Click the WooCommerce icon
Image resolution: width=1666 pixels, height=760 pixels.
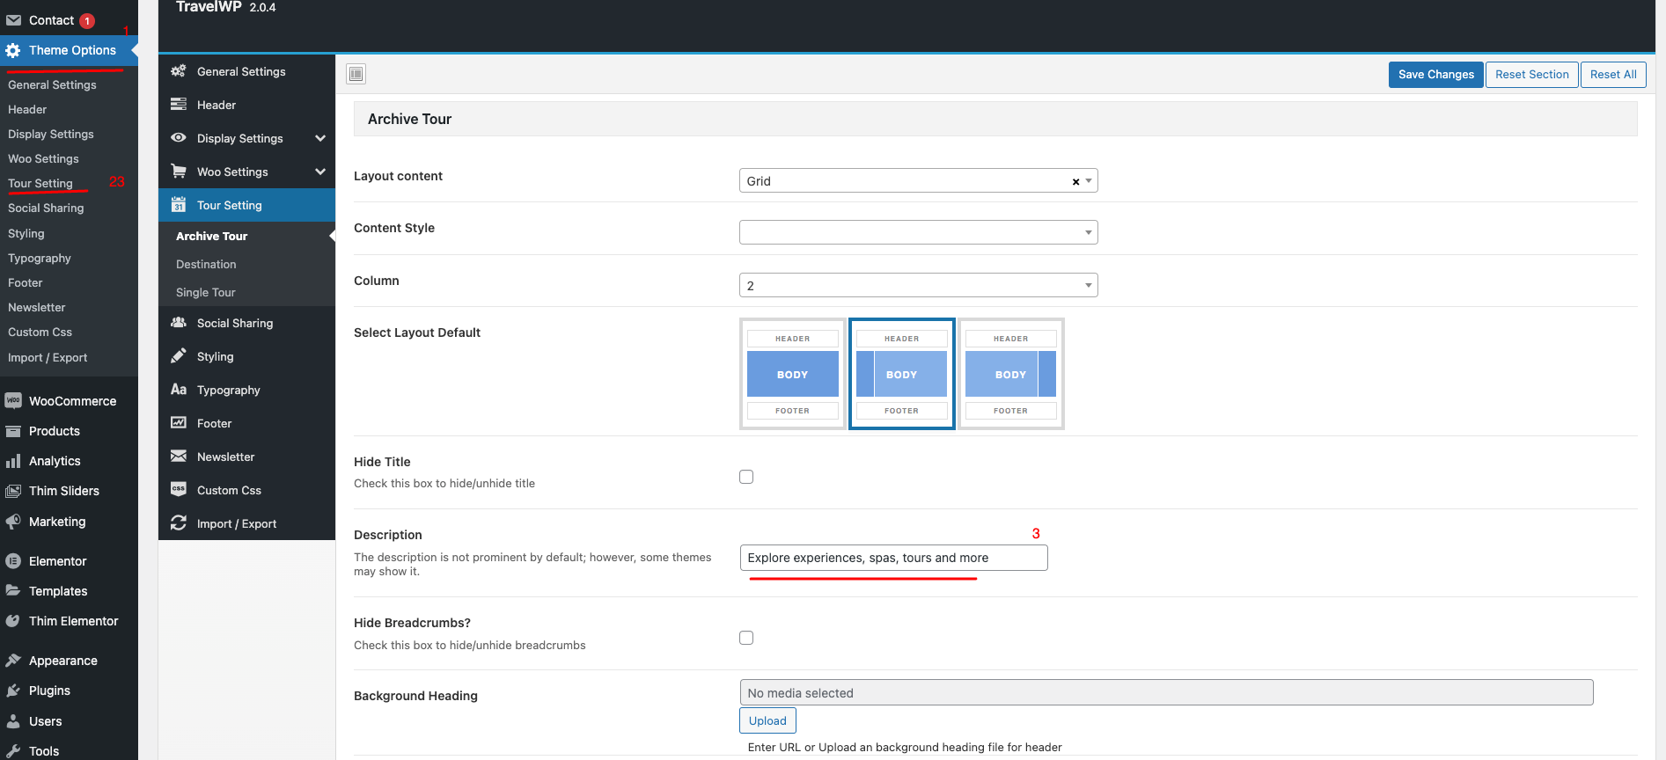(13, 401)
